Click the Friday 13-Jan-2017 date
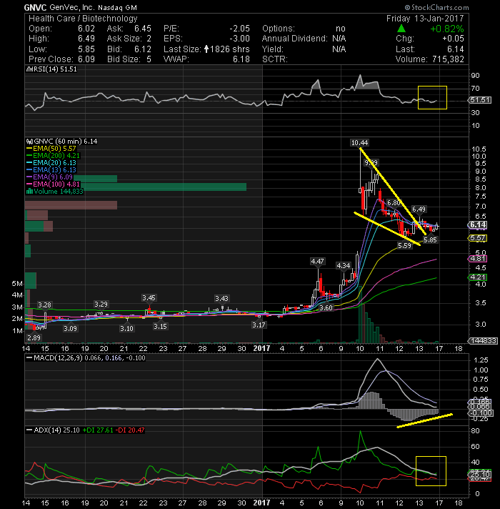The width and height of the screenshot is (500, 509). [x=425, y=19]
